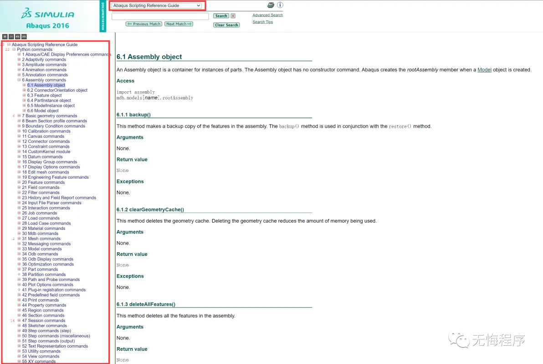This screenshot has height=364, width=543.
Task: Open 41 Plug-in registration commands
Action: [54, 290]
